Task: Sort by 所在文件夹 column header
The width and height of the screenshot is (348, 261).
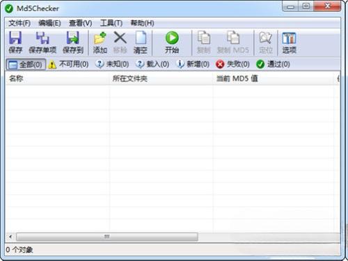Action: coord(161,79)
